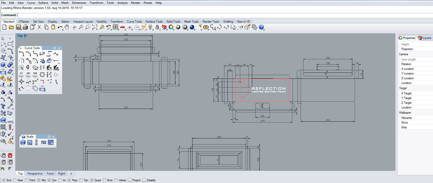Switch to the Perspective viewport tab
Image resolution: width=433 pixels, height=183 pixels.
[x=35, y=174]
